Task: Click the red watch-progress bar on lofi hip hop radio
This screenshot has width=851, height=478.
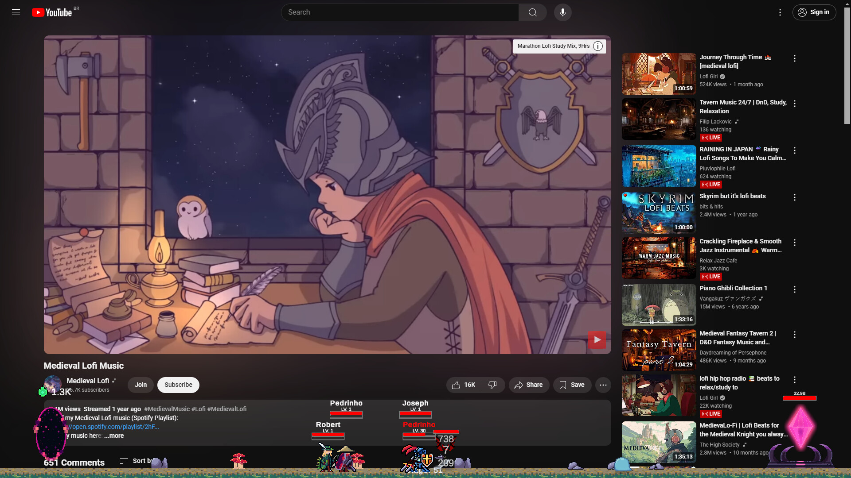Action: (x=800, y=398)
